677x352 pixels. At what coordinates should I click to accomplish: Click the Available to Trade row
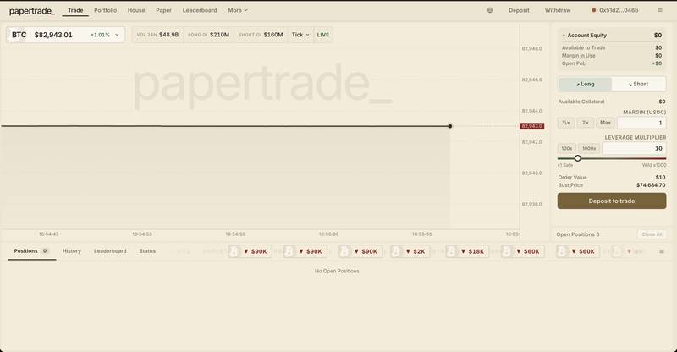[611, 48]
